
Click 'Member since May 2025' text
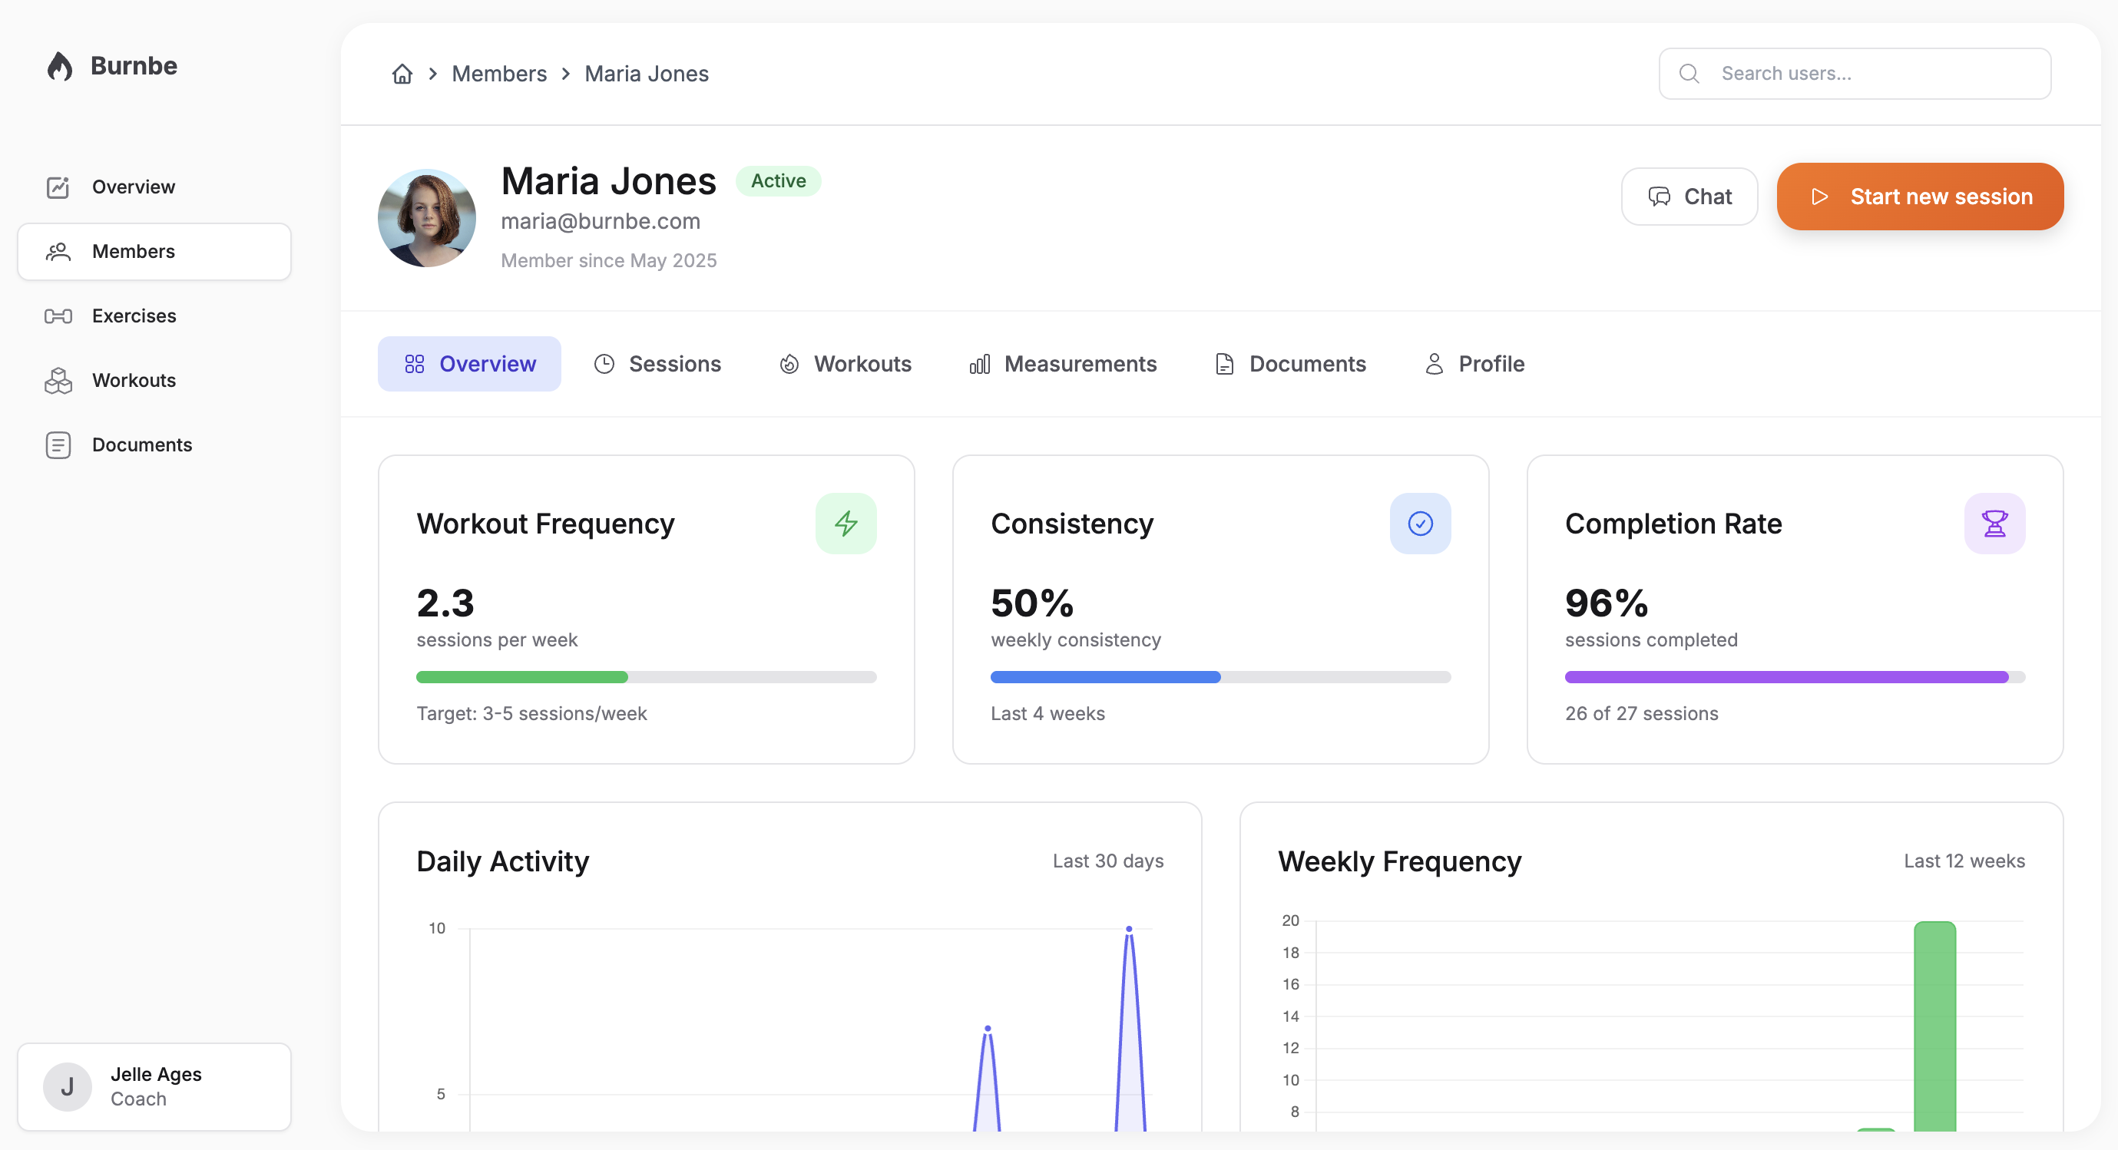608,260
